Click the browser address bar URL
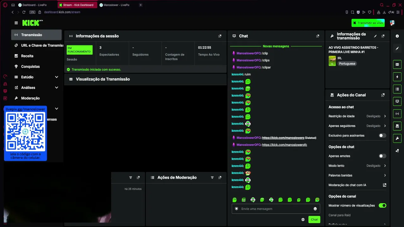Image resolution: width=404 pixels, height=227 pixels. (62, 12)
